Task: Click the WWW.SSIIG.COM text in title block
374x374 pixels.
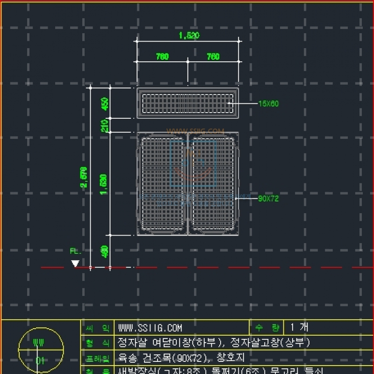Action: tap(150, 328)
